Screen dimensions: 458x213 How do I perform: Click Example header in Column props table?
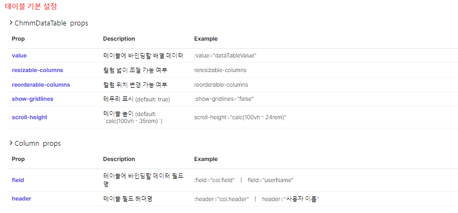(x=206, y=159)
